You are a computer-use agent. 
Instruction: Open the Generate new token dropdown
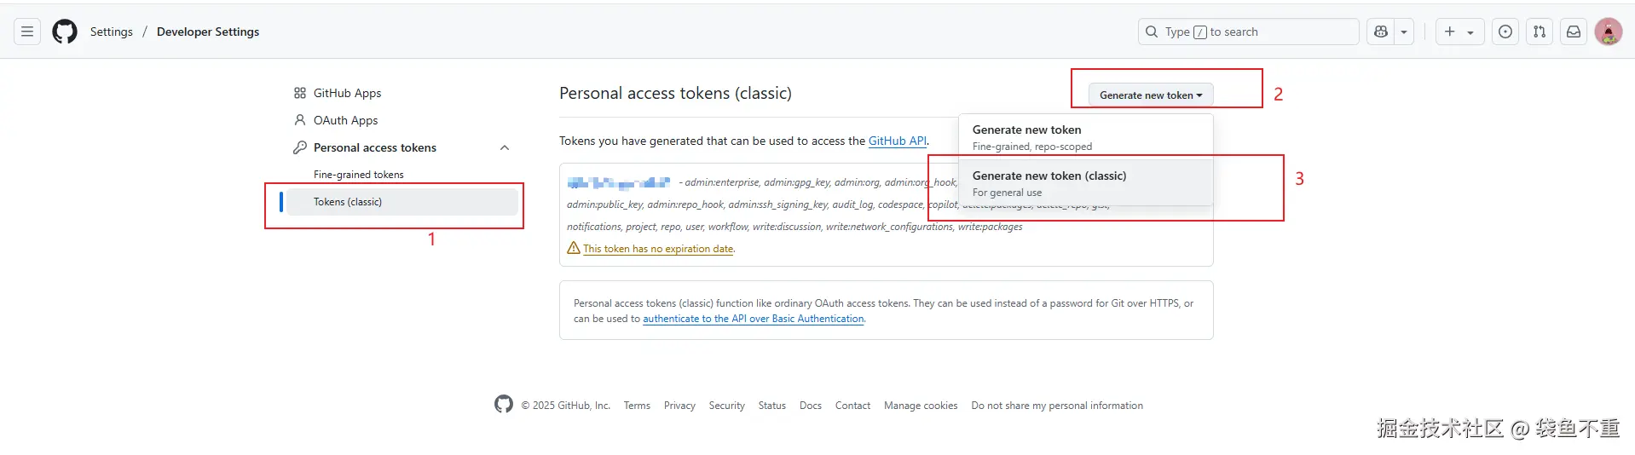click(1150, 95)
